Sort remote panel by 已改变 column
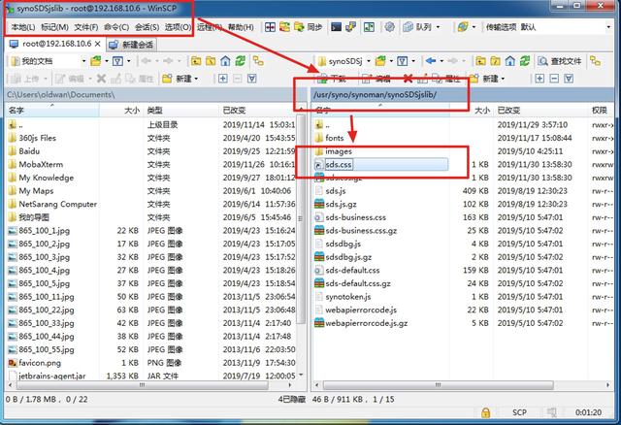The image size is (621, 425). coord(540,110)
